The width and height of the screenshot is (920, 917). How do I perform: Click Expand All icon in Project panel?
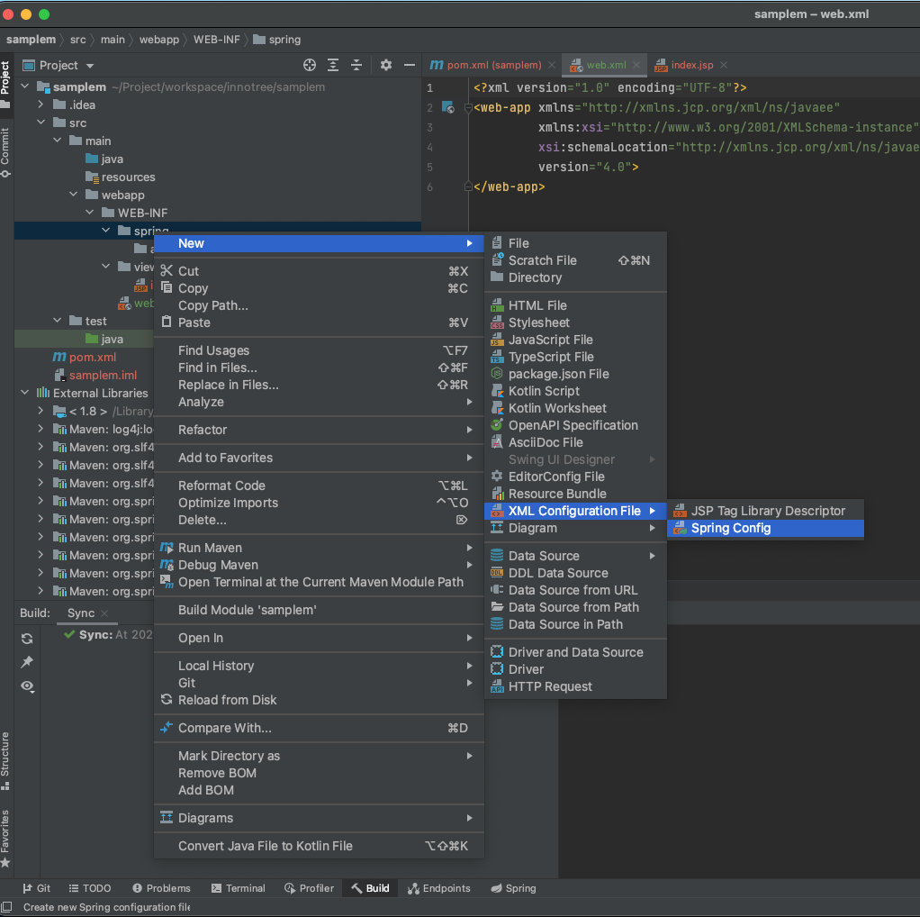[333, 65]
